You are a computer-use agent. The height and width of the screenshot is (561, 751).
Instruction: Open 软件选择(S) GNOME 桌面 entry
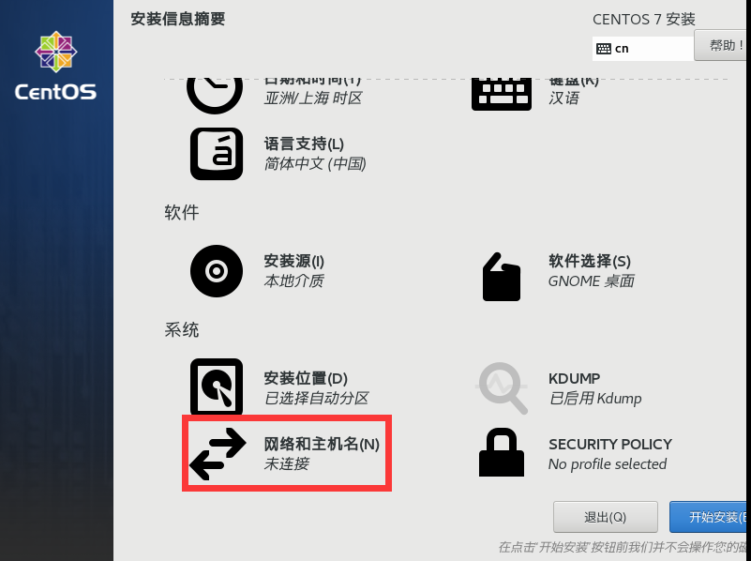[591, 271]
